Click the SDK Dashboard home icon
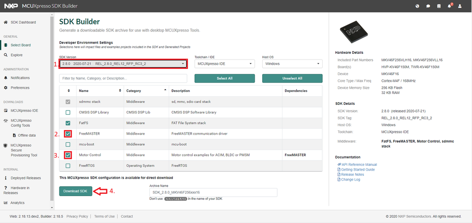The image size is (472, 223). [x=5, y=22]
